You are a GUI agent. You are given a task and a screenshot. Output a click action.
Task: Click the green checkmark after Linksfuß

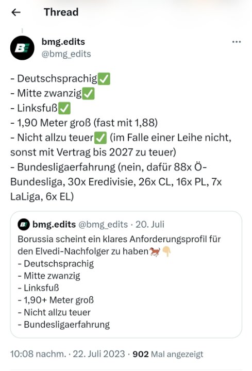[64, 108]
